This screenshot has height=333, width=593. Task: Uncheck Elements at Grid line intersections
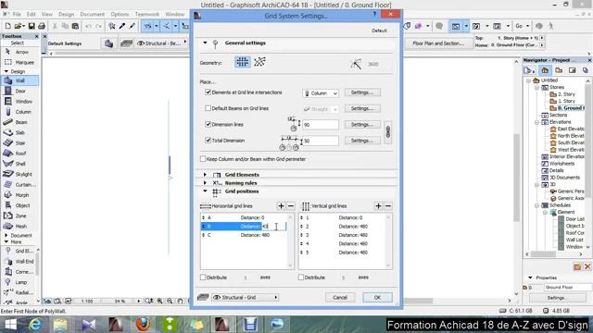[208, 92]
